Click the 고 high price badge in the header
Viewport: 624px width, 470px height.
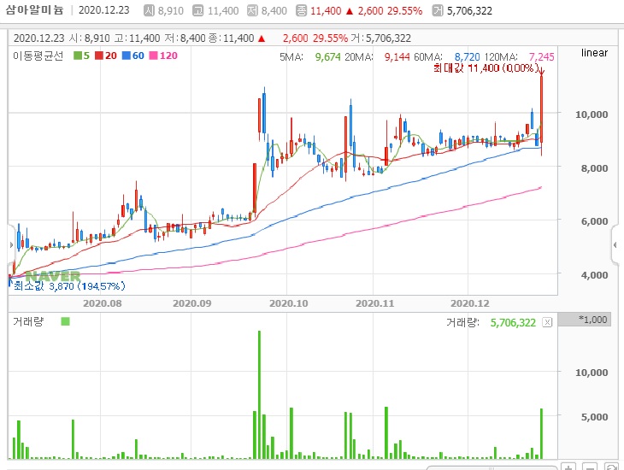point(197,10)
